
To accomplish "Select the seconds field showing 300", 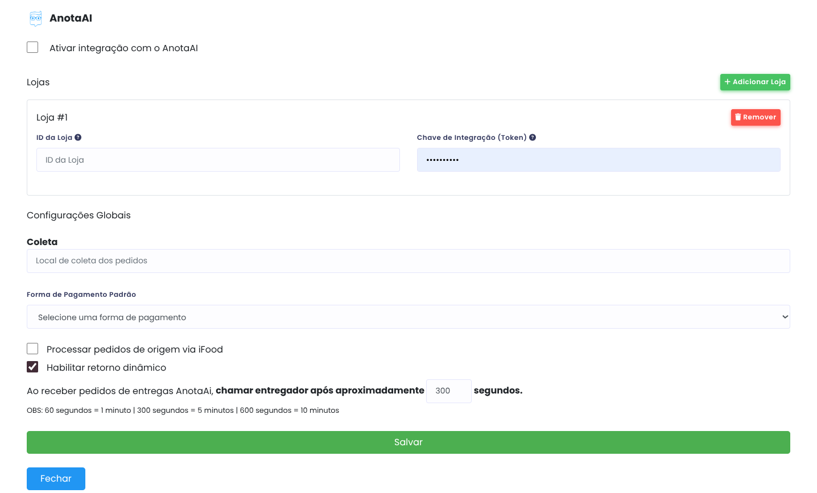I will (x=448, y=391).
